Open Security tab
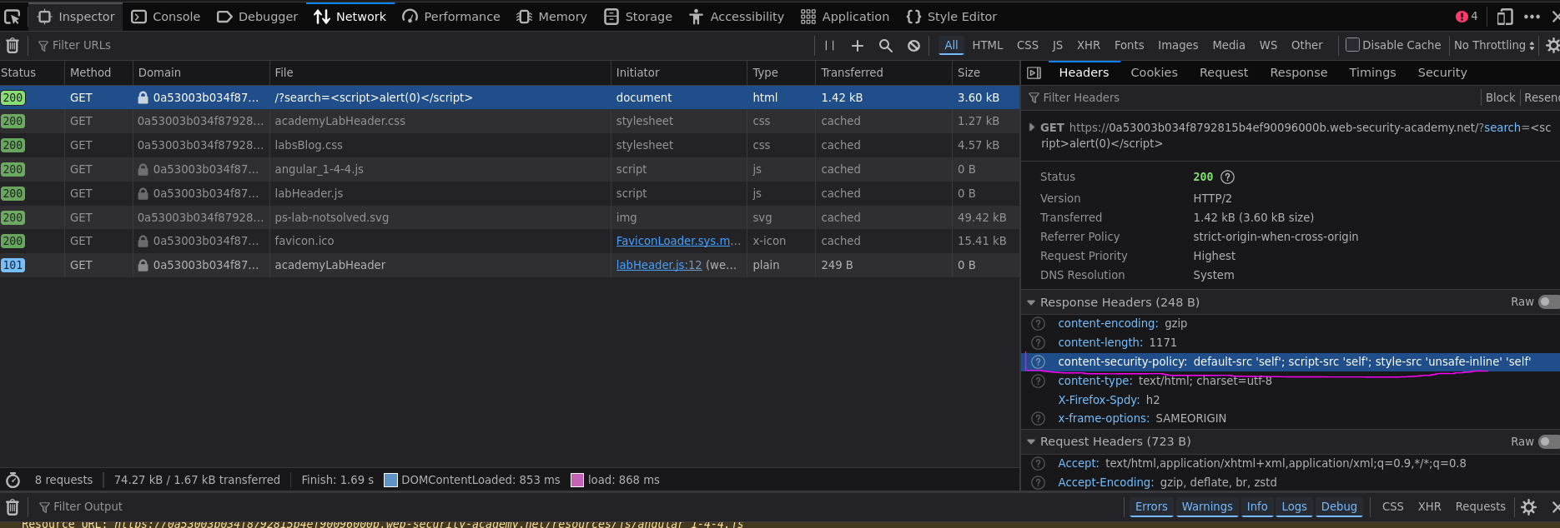 (x=1442, y=72)
